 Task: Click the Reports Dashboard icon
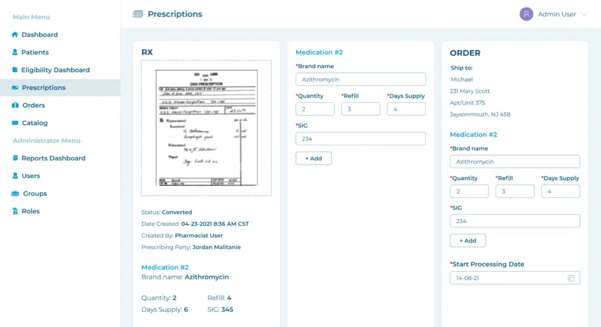[15, 158]
